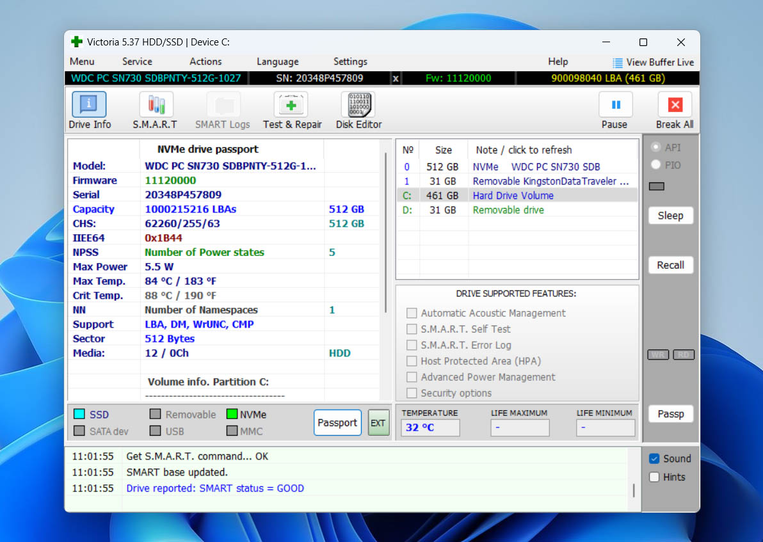
Task: Click the View Buffer Live icon
Action: (618, 63)
